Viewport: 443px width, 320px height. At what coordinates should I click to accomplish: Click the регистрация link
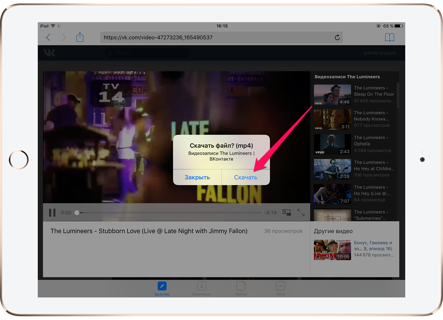click(380, 53)
